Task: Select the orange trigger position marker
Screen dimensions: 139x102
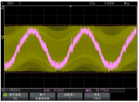Action: 70,6
